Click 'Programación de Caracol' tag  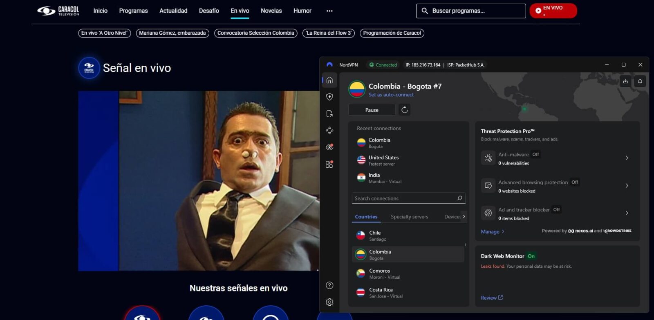click(392, 33)
